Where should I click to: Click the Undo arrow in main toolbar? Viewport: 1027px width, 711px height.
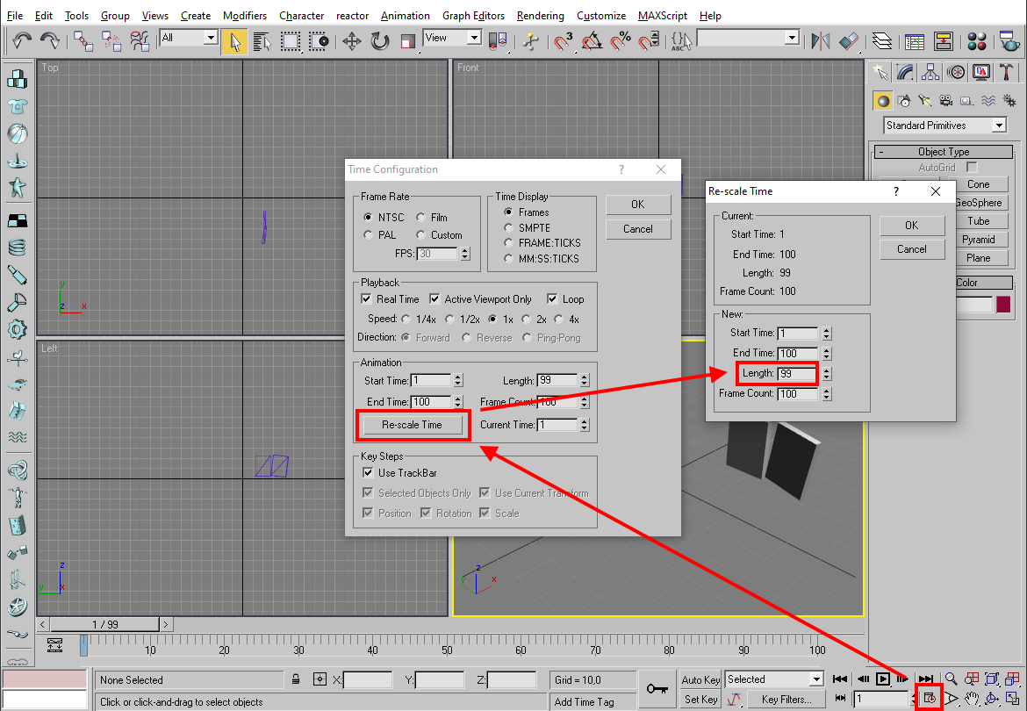click(x=22, y=40)
